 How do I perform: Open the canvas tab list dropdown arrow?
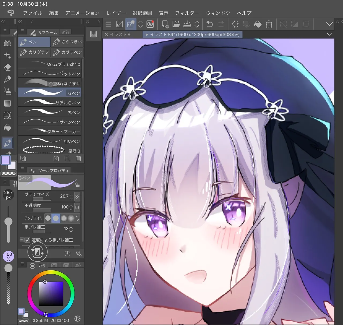[329, 34]
